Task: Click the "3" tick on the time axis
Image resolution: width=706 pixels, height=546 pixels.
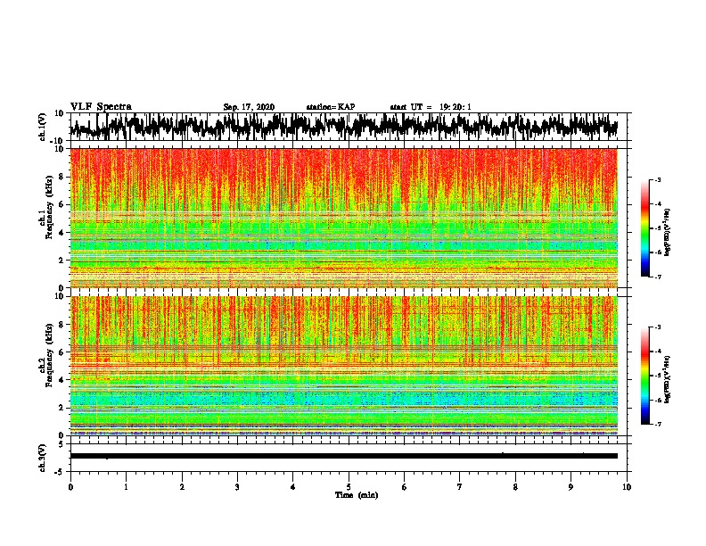Action: pyautogui.click(x=237, y=487)
